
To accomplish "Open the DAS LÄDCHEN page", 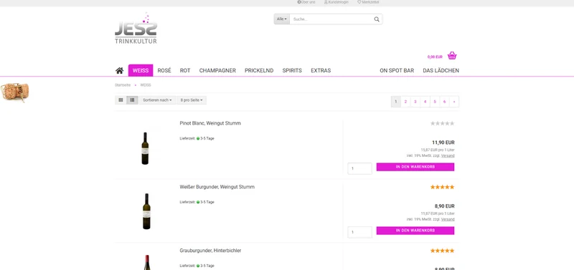I will click(441, 70).
